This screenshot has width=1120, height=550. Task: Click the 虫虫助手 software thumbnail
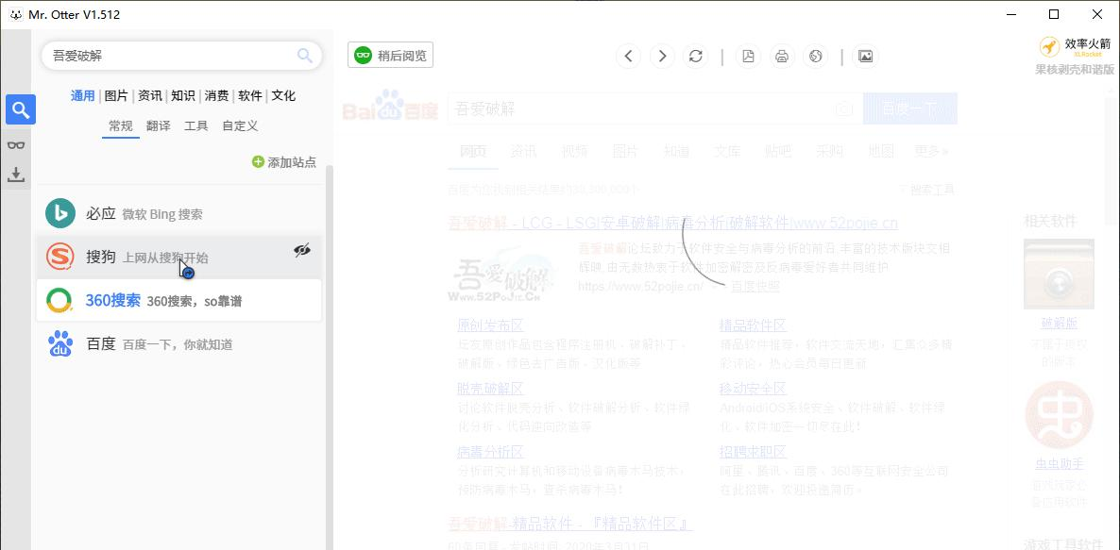(1060, 415)
